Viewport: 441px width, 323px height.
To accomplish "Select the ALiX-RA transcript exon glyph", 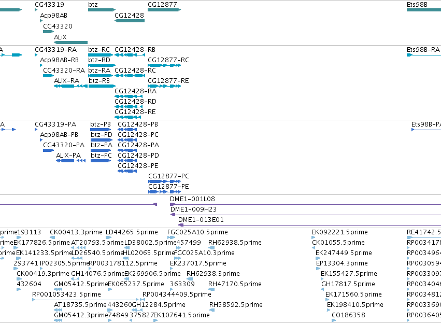I will pos(70,86).
